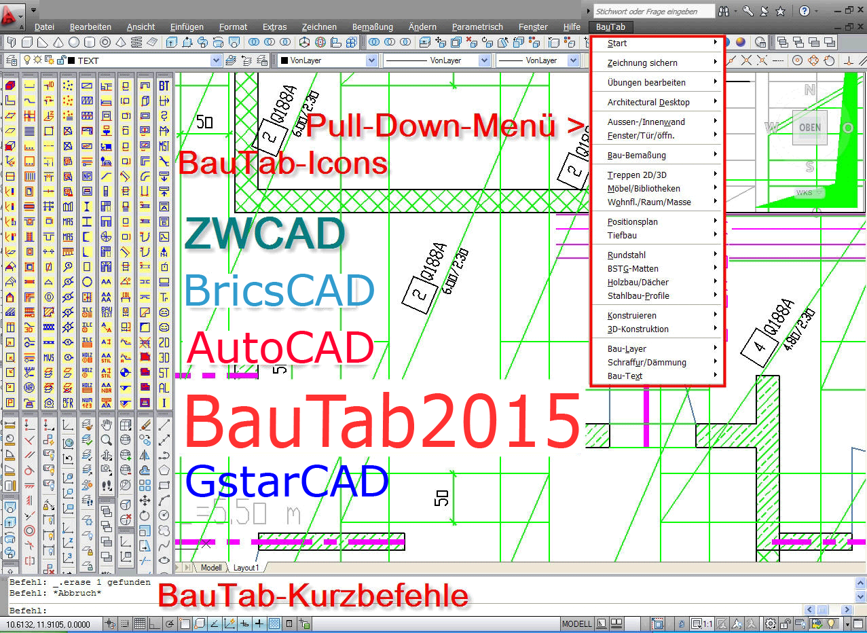The image size is (867, 633).
Task: Click the search keyword input field
Action: click(654, 11)
